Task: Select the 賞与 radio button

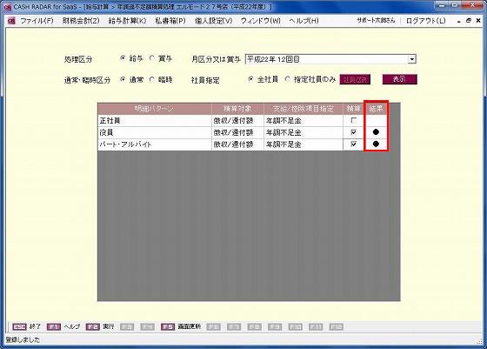Action: click(x=152, y=58)
